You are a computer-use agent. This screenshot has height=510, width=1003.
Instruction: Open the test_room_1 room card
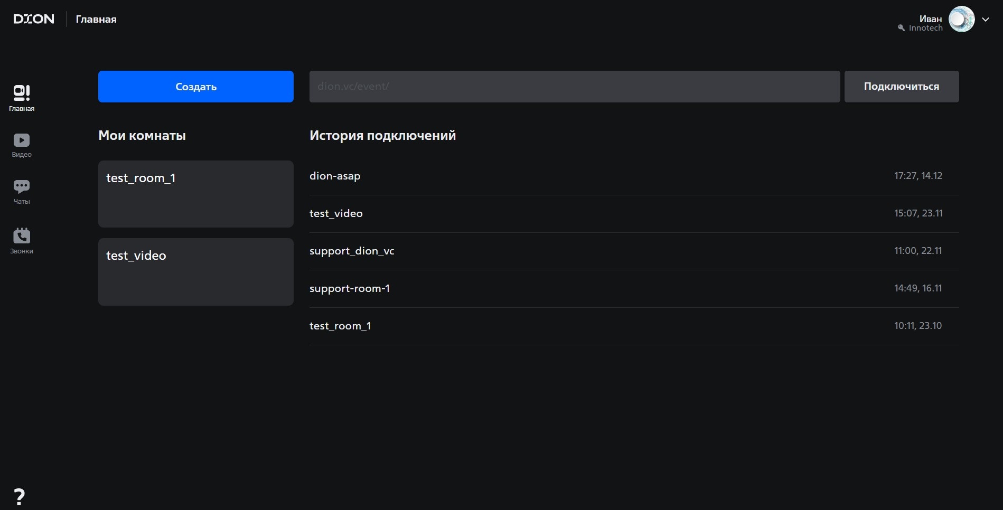[x=196, y=194]
